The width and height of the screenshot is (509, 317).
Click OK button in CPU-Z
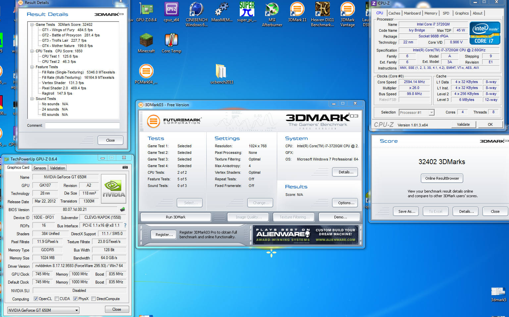coord(490,124)
